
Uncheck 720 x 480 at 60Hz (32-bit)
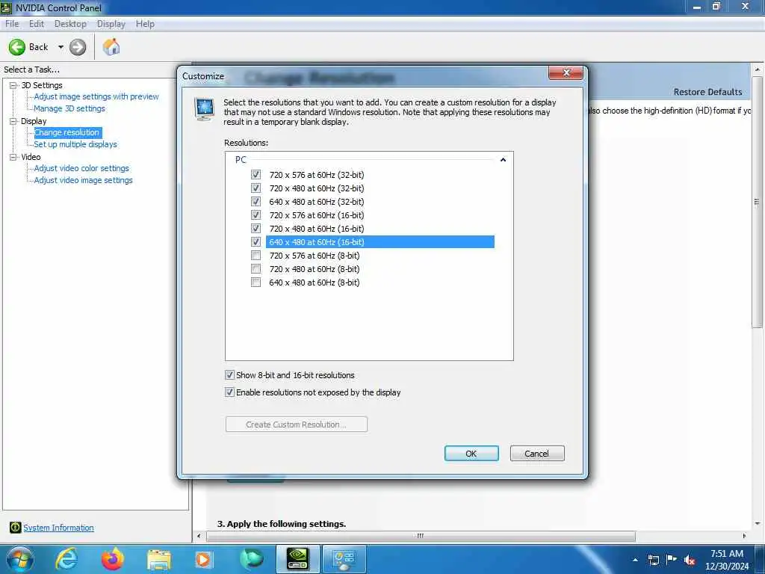255,188
